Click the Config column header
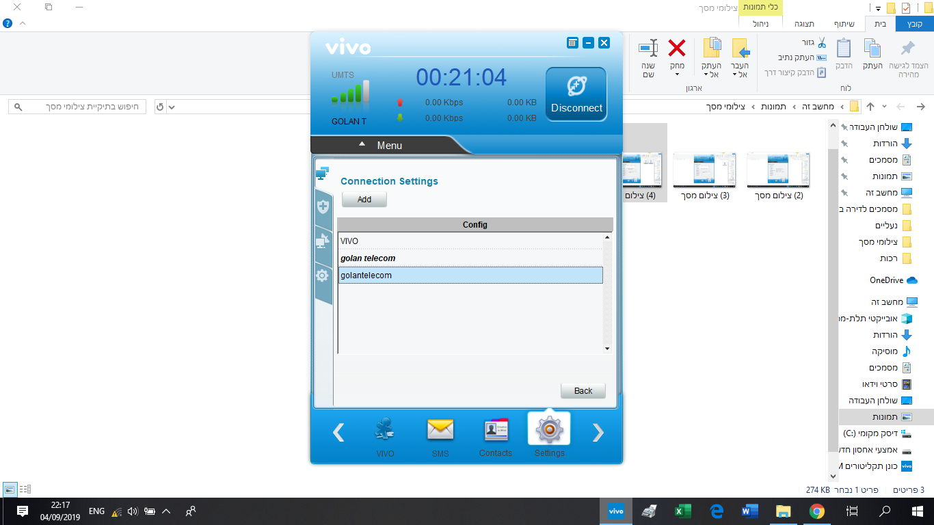Screen dimensions: 934x525 coord(475,225)
